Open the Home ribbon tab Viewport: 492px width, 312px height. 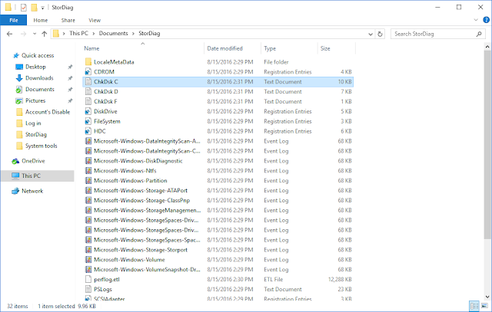tap(41, 21)
